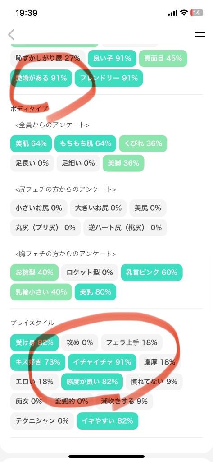Select the 足長い 0% chip
Screen dimensions: 213x462
(x=32, y=163)
